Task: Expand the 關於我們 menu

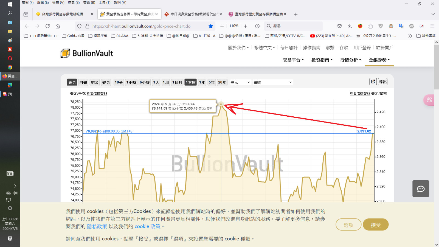Action: 238,48
